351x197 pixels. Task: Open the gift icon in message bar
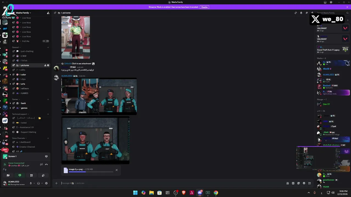(x=287, y=183)
